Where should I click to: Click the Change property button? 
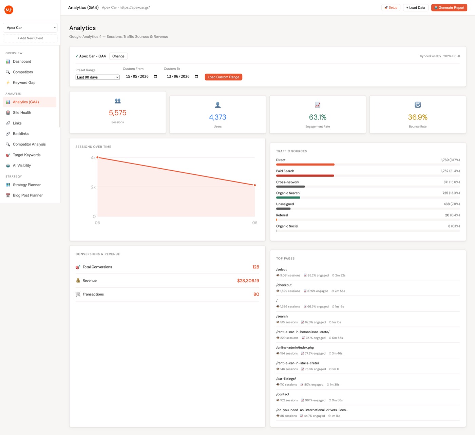118,56
